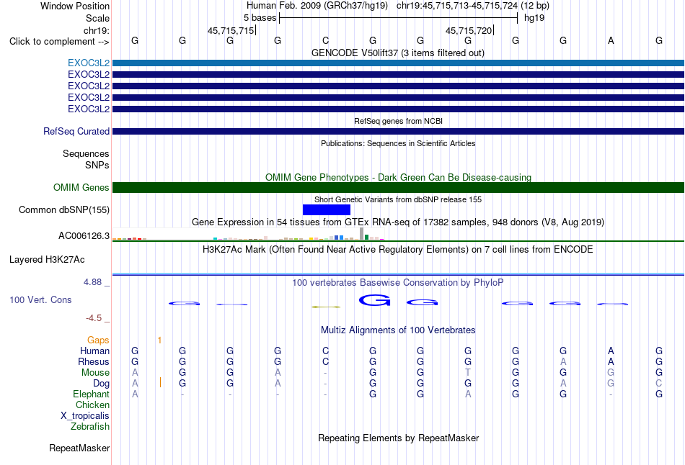Open the 100 Vert. Cons track label
685x465 pixels.
click(x=40, y=299)
